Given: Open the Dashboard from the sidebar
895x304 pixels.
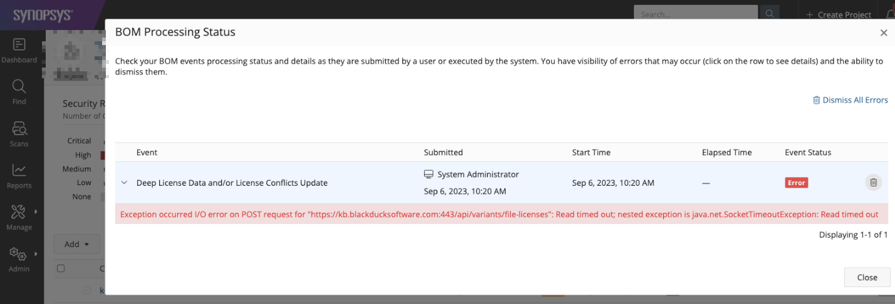Looking at the screenshot, I should (x=19, y=51).
